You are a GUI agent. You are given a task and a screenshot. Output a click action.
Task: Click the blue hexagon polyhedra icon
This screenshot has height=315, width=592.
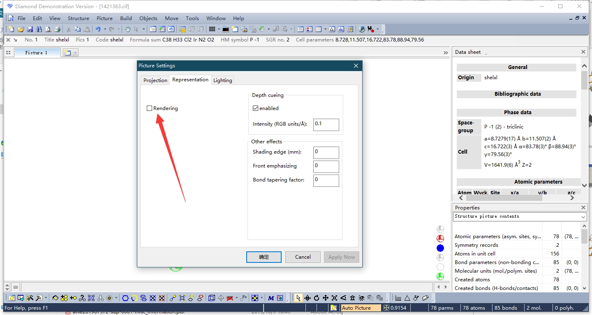(x=125, y=298)
